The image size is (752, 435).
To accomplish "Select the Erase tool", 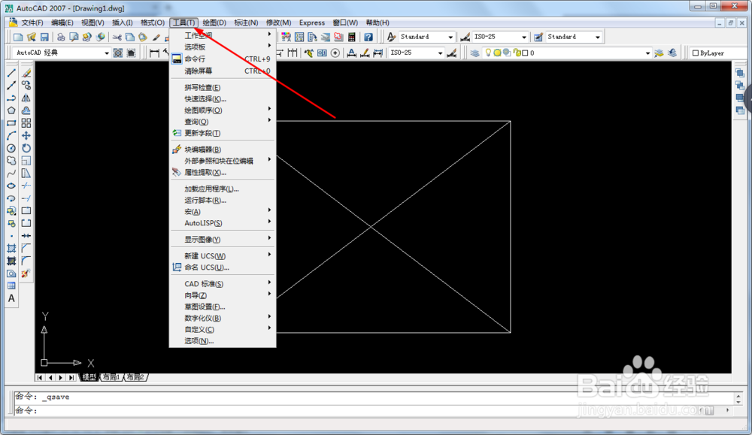I will click(x=26, y=73).
